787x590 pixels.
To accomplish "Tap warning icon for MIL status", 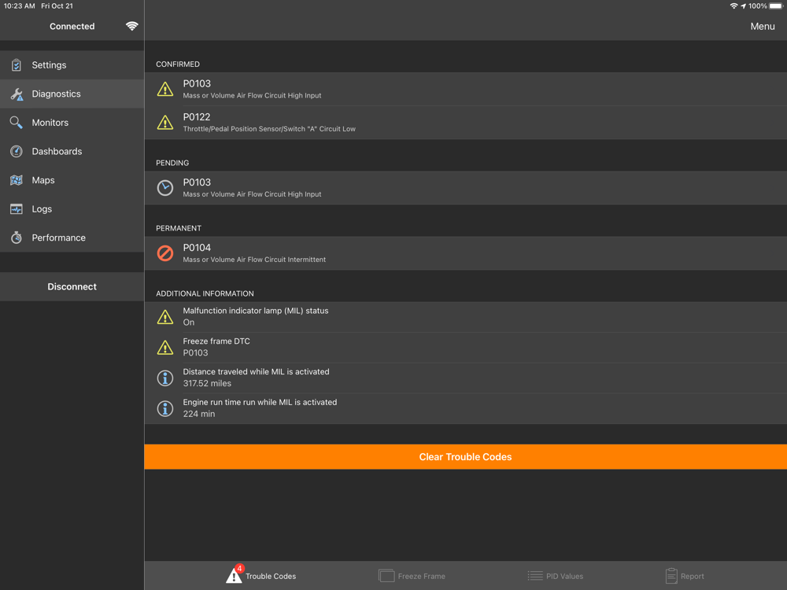I will pos(165,317).
